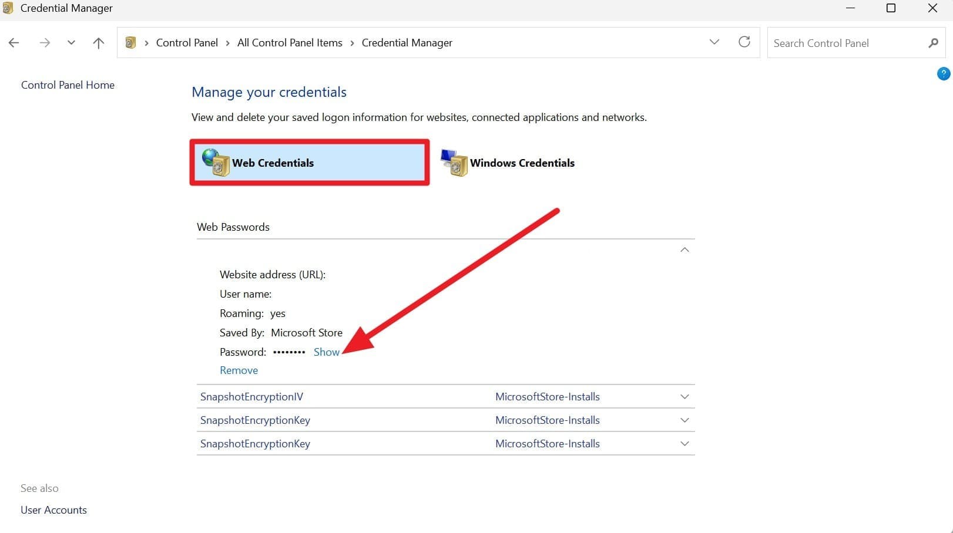The height and width of the screenshot is (533, 953).
Task: Click the blue help question mark icon
Action: coord(943,74)
